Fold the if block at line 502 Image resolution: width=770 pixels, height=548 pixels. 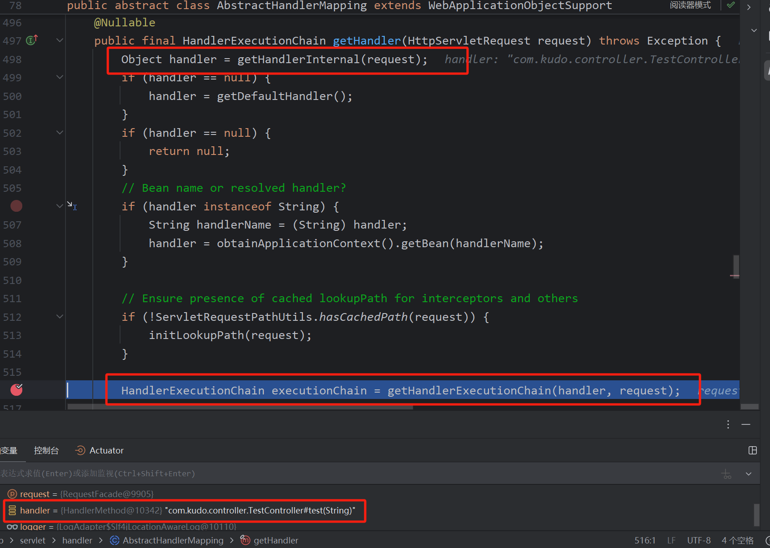(60, 133)
